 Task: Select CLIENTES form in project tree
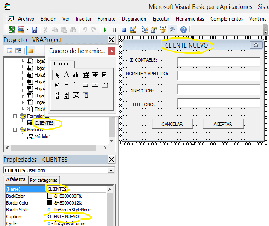click(x=44, y=123)
